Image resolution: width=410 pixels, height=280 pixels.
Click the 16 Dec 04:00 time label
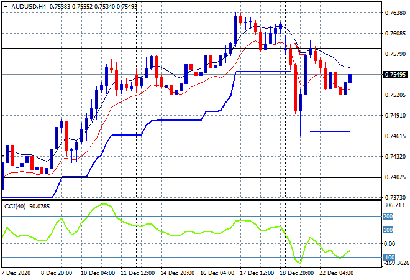click(x=217, y=273)
